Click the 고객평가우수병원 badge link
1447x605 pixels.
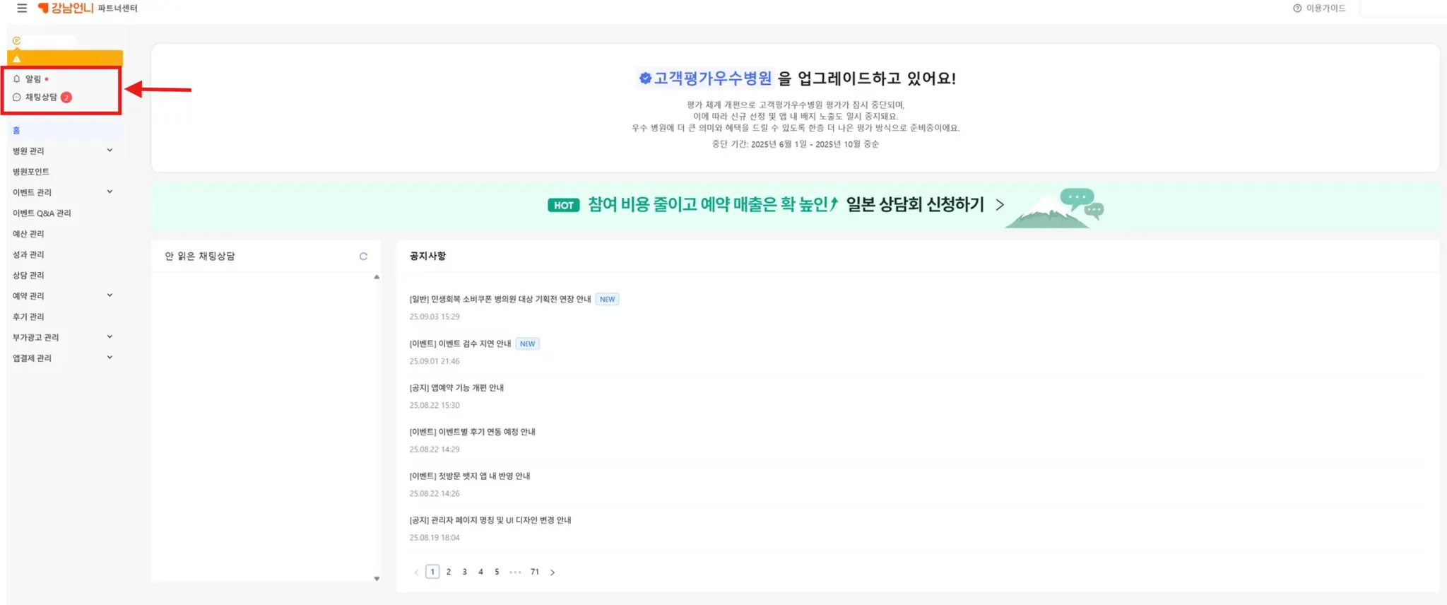[705, 78]
